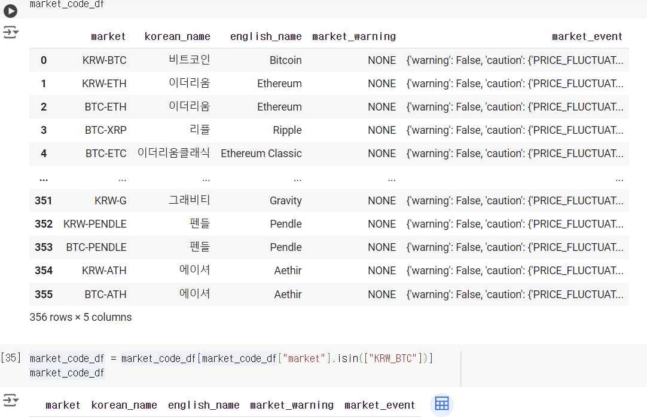Select the BTC-XRP market cell
The image size is (647, 417).
[x=106, y=130]
